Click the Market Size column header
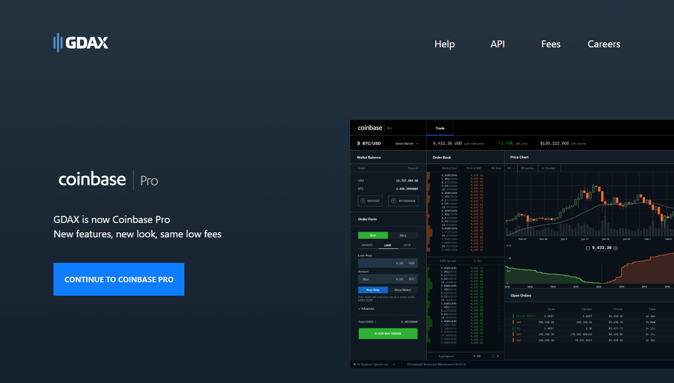This screenshot has width=674, height=383. coord(449,168)
